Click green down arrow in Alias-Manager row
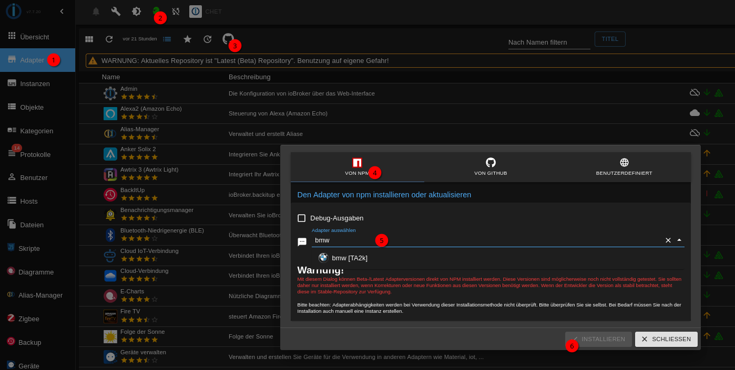Viewport: 735px width, 370px height. click(x=707, y=132)
